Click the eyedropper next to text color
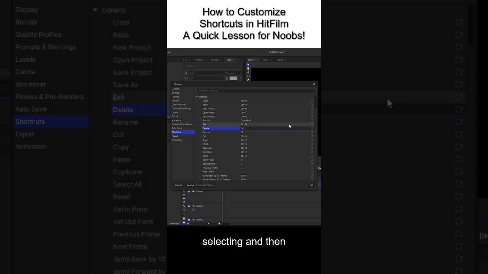488x274 pixels. [x=241, y=78]
